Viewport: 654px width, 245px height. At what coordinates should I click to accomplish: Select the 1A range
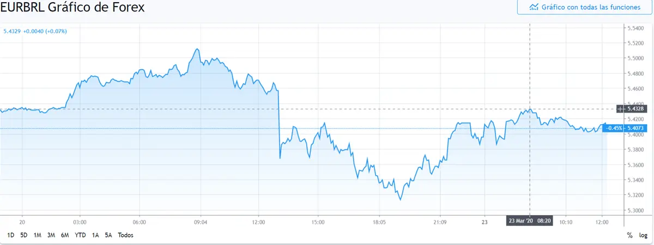pyautogui.click(x=95, y=235)
